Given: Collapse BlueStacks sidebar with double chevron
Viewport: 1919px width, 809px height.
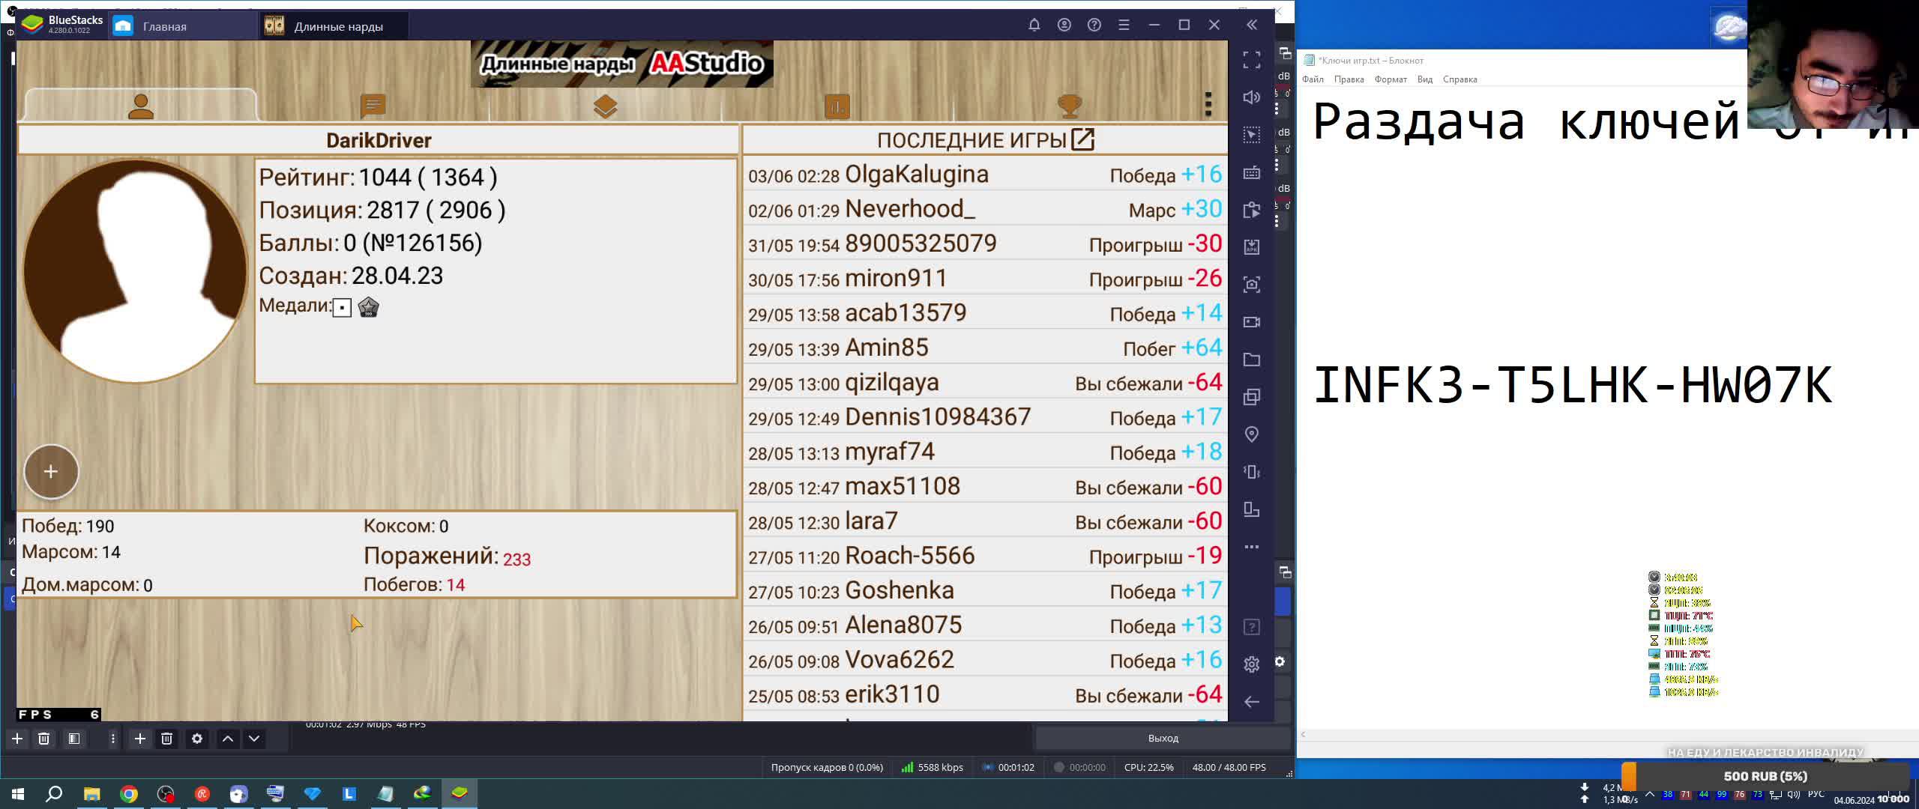Looking at the screenshot, I should click(1251, 25).
